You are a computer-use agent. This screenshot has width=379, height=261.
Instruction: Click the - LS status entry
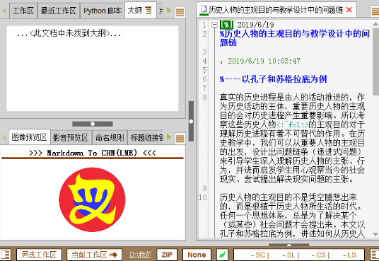click(349, 255)
